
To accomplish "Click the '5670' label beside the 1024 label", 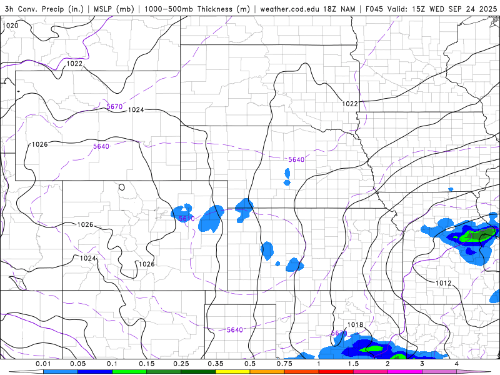I will 114,107.
